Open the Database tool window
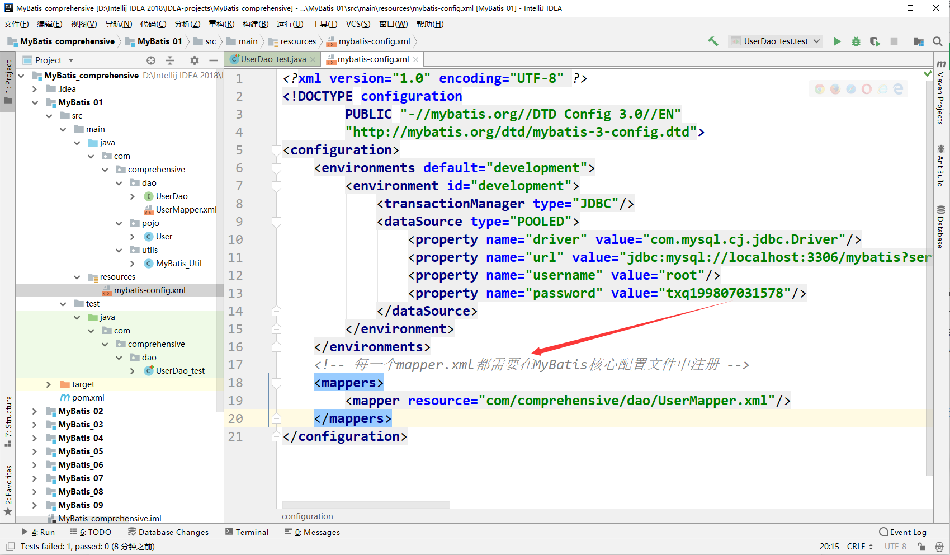Image resolution: width=950 pixels, height=555 pixels. (x=941, y=227)
